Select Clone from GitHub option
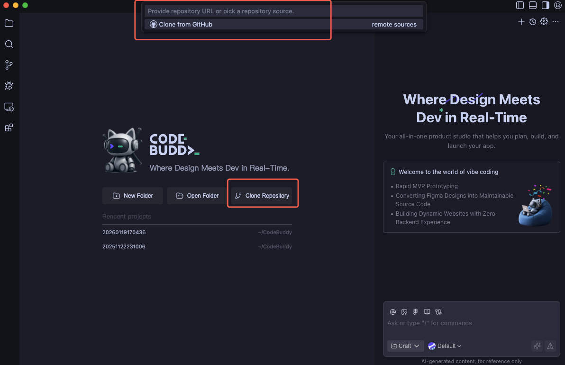565x365 pixels. click(186, 24)
